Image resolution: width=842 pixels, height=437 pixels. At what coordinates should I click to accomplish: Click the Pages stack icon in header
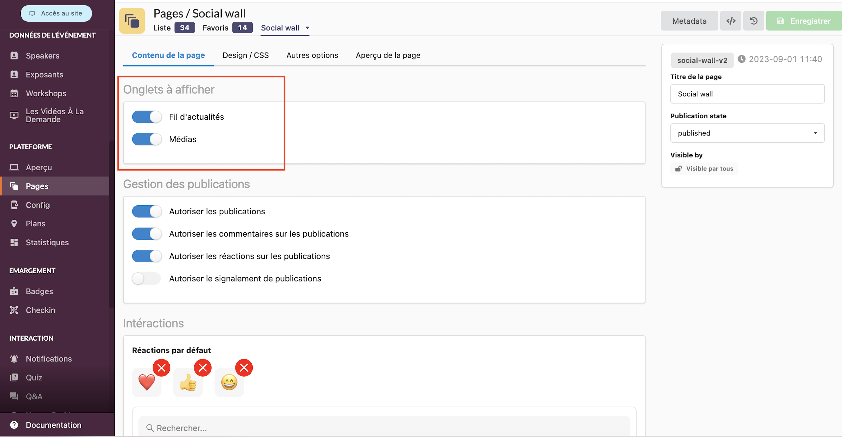[132, 21]
